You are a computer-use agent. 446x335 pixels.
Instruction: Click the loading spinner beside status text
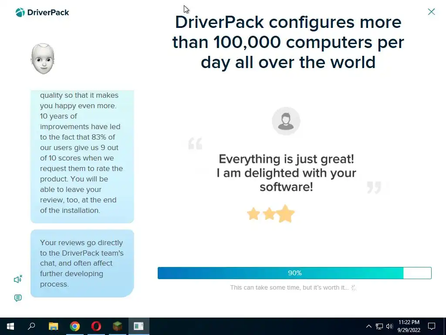point(354,288)
